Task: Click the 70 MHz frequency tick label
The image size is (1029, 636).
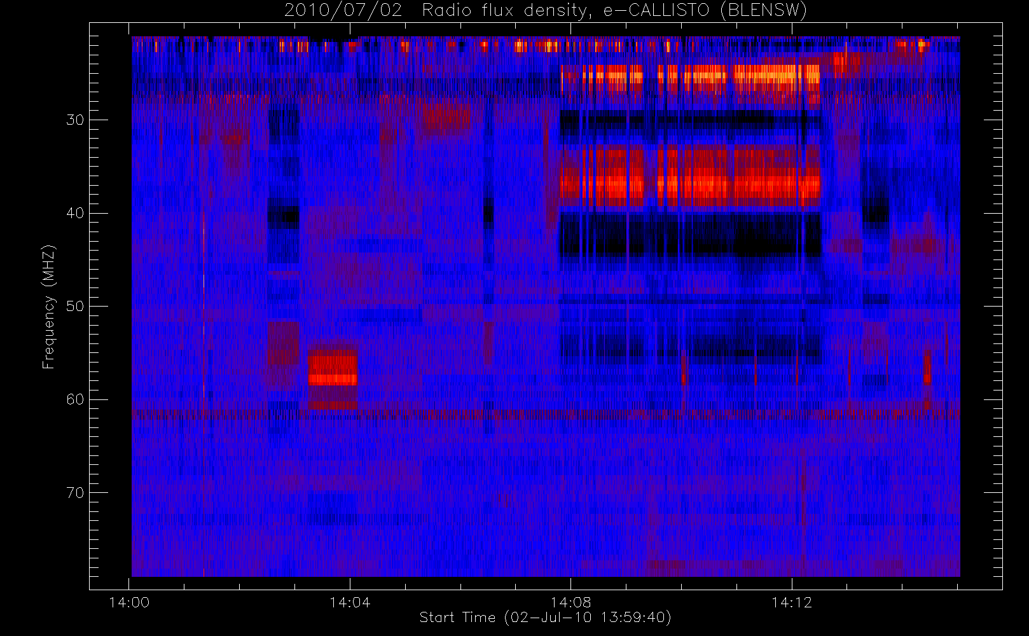Action: click(75, 493)
